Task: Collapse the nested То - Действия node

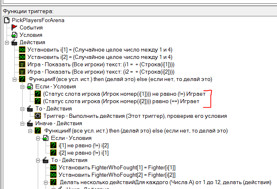Action: coord(38,160)
